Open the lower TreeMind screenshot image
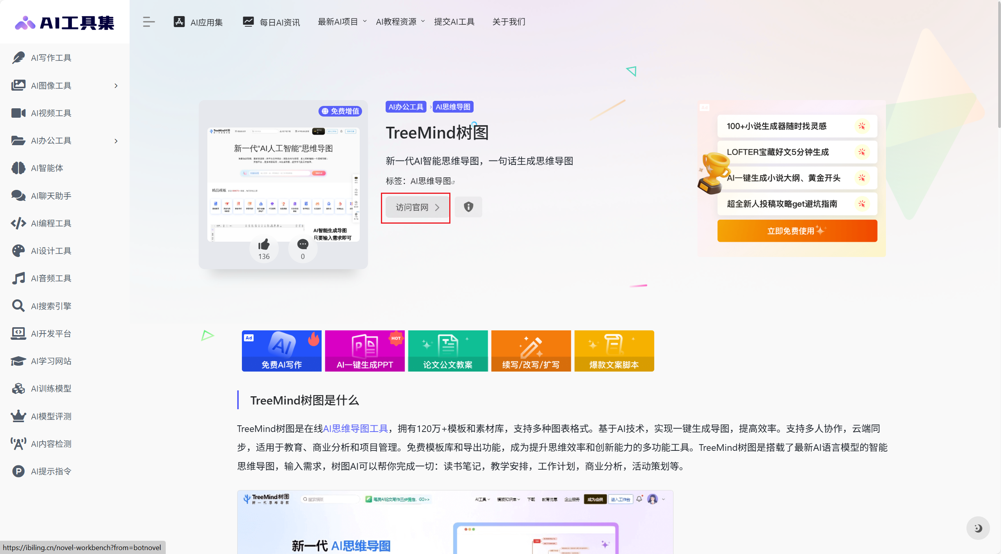Viewport: 1001px width, 554px height. click(x=455, y=522)
